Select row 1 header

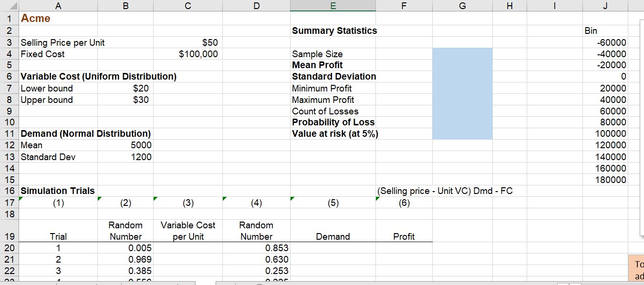coord(9,19)
